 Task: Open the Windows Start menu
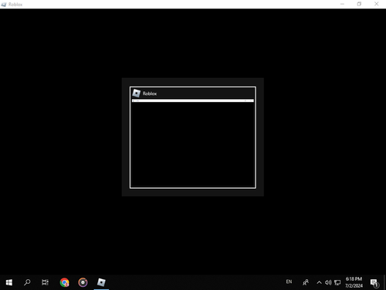(x=9, y=282)
